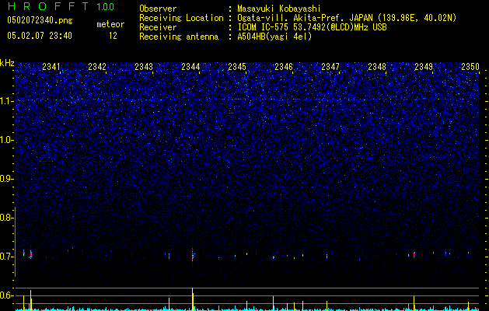Click the 2341 time marker
The image size is (489, 311).
[51, 66]
